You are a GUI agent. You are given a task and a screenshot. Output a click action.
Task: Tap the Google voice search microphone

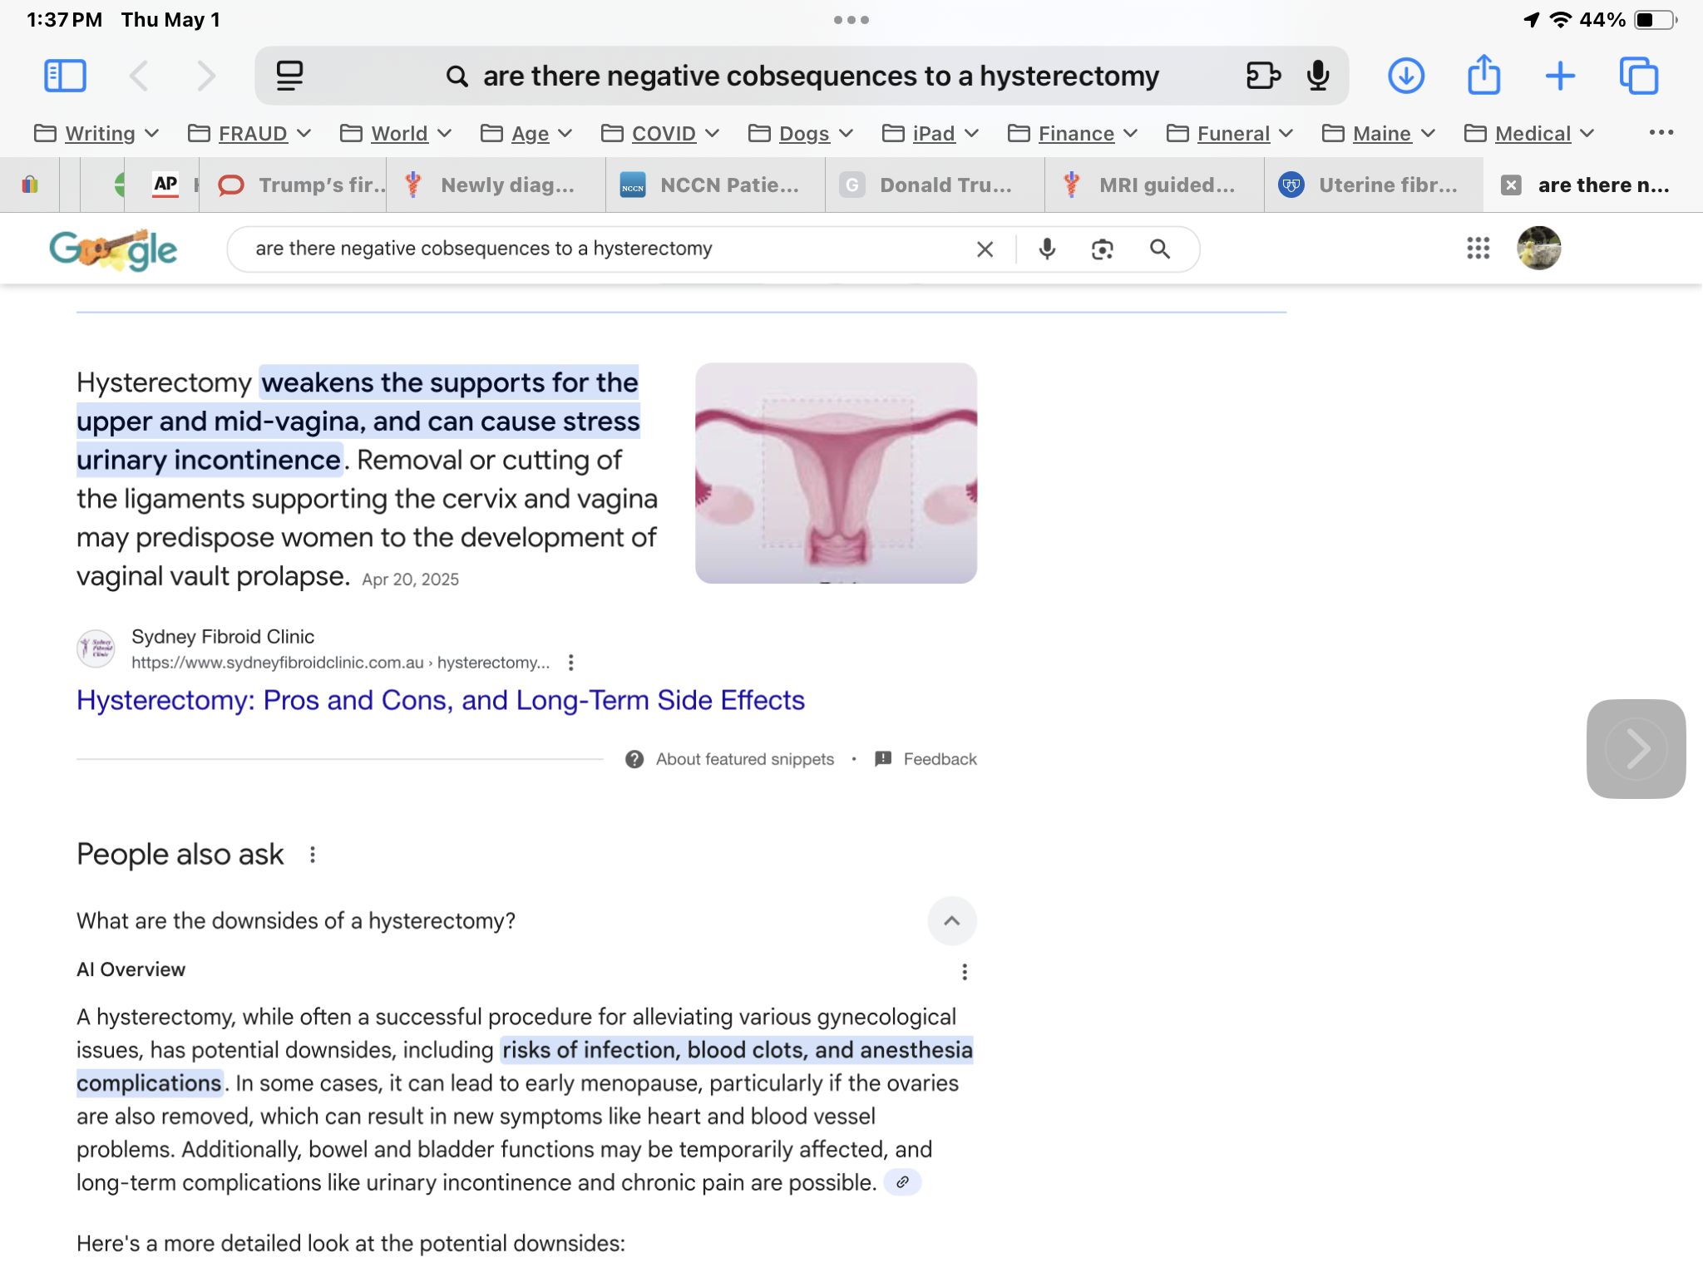pos(1047,249)
